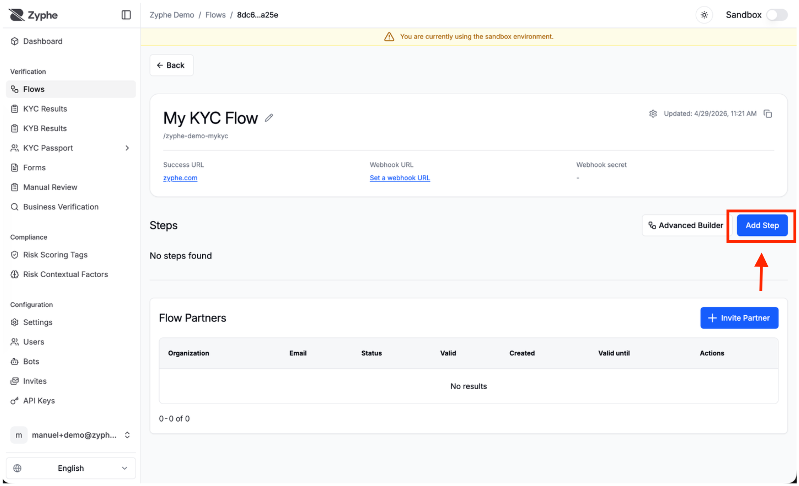Click Business Verification magnifier icon

coord(15,207)
